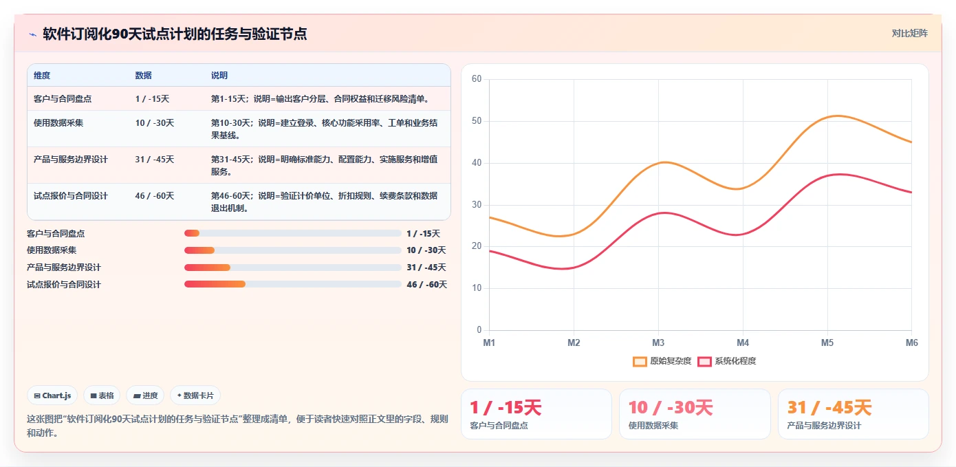This screenshot has height=467, width=956.
Task: Click the 数据 column header
Action: (x=144, y=76)
